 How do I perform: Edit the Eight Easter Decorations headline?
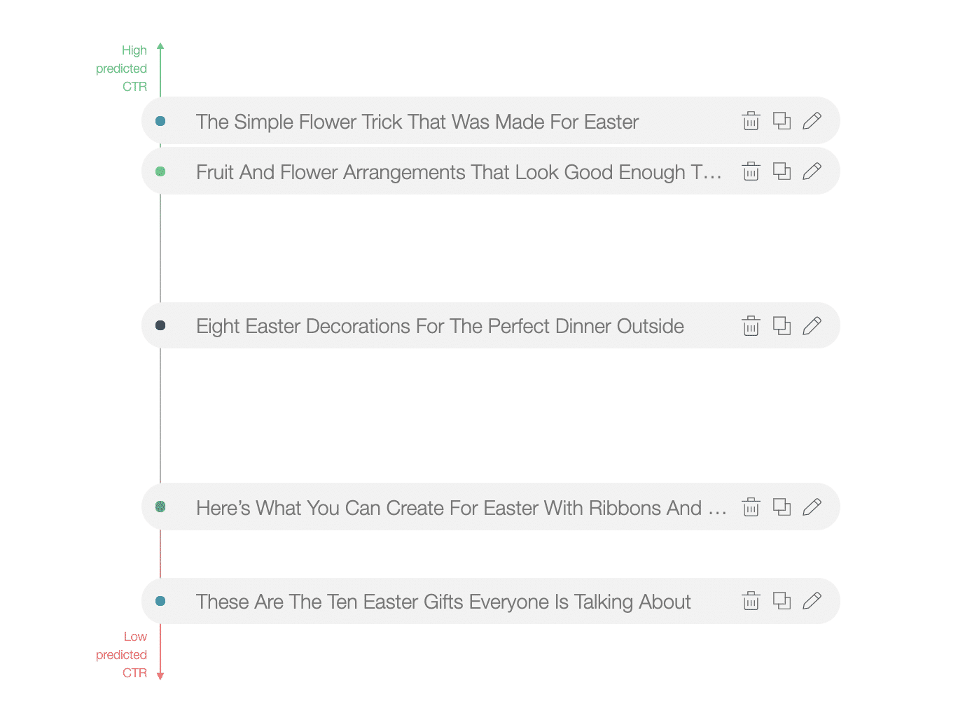(812, 326)
